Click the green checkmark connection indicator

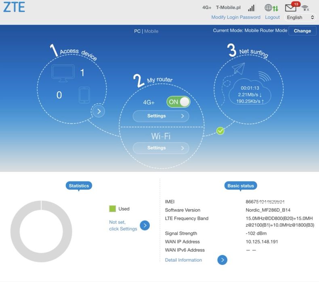tap(220, 131)
